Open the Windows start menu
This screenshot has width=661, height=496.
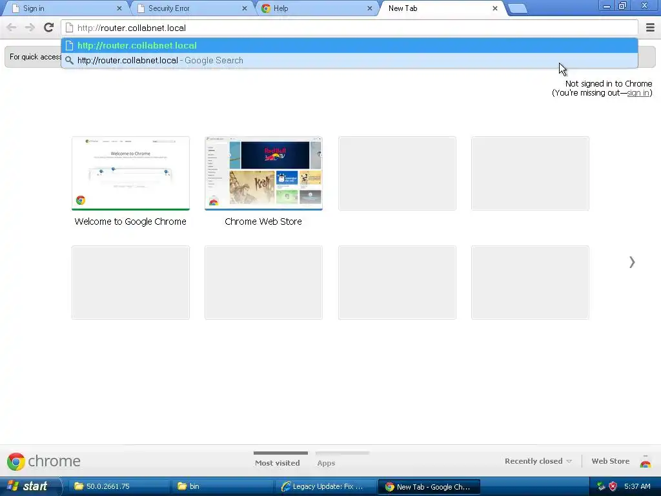[x=30, y=486]
